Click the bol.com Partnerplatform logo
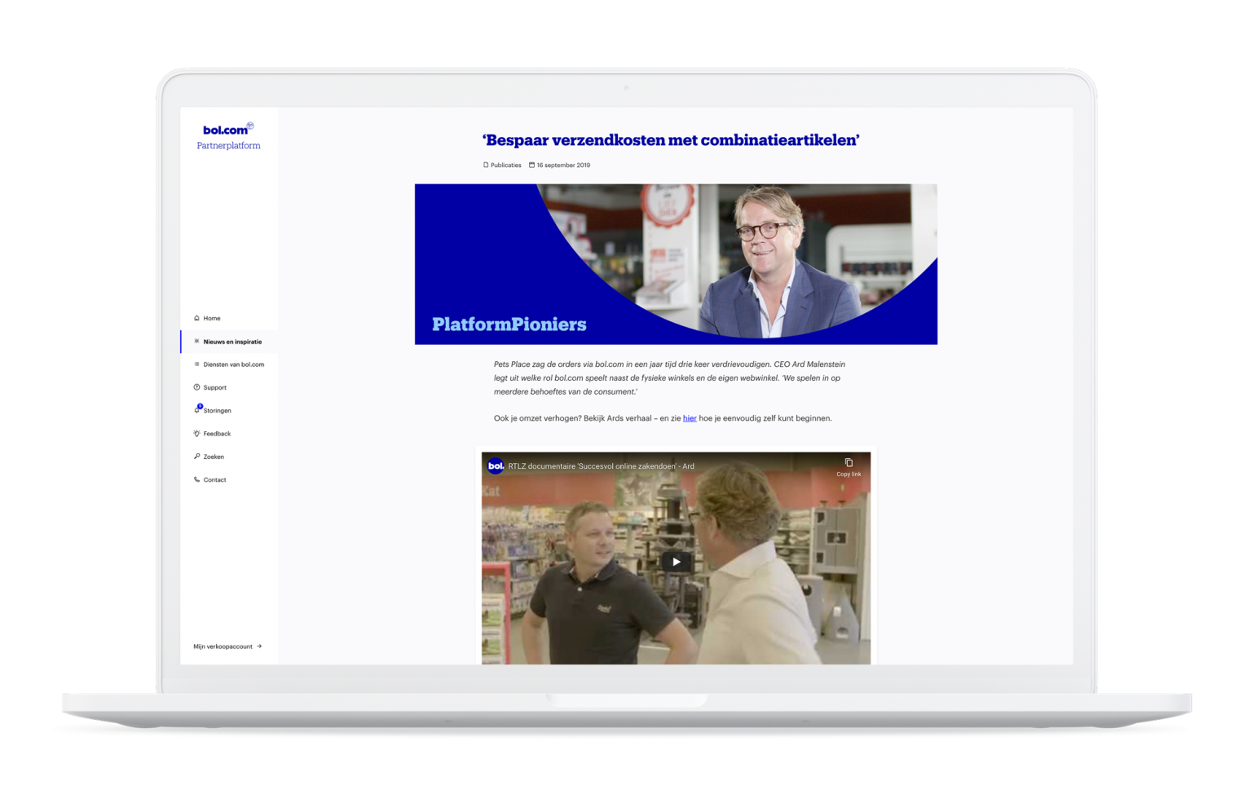Screen dimensions: 1252x790 pos(228,137)
